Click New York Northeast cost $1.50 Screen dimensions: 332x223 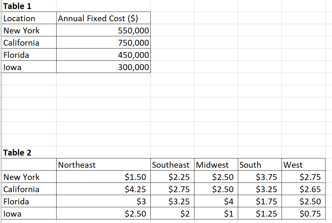[103, 177]
